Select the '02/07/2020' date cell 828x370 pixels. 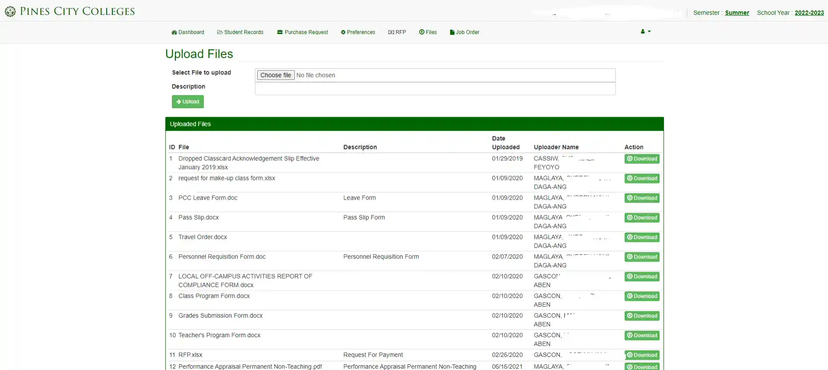point(507,257)
